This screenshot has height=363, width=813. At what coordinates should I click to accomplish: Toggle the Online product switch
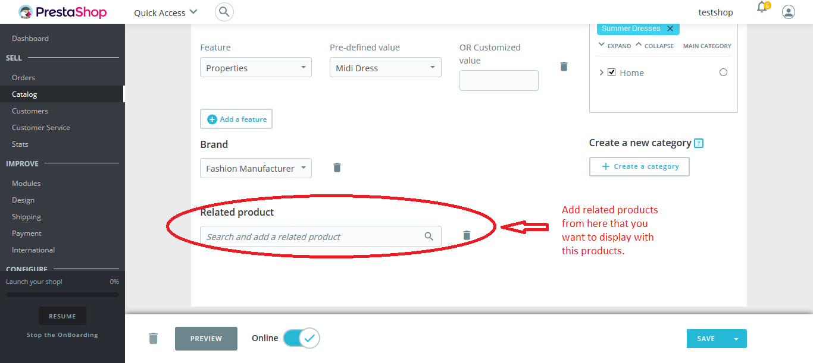(x=301, y=338)
